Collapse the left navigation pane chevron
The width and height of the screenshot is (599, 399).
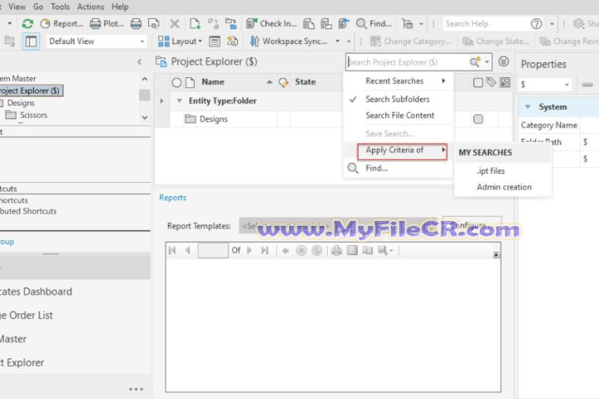(140, 62)
